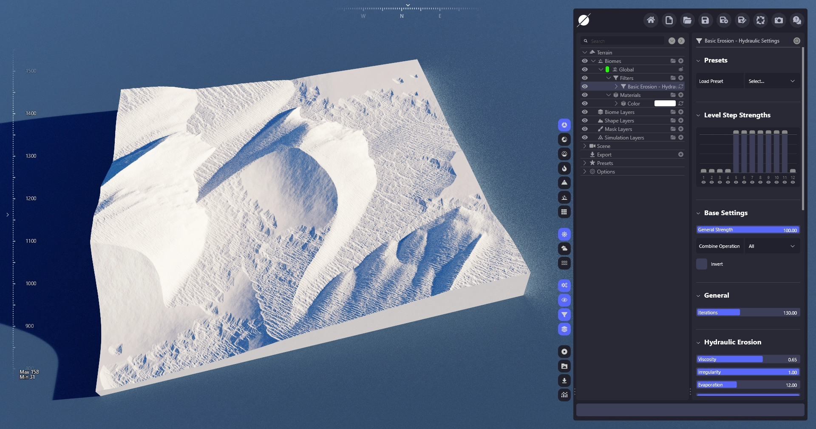Select the Export item in the tree
Image resolution: width=816 pixels, height=429 pixels.
[x=604, y=155]
